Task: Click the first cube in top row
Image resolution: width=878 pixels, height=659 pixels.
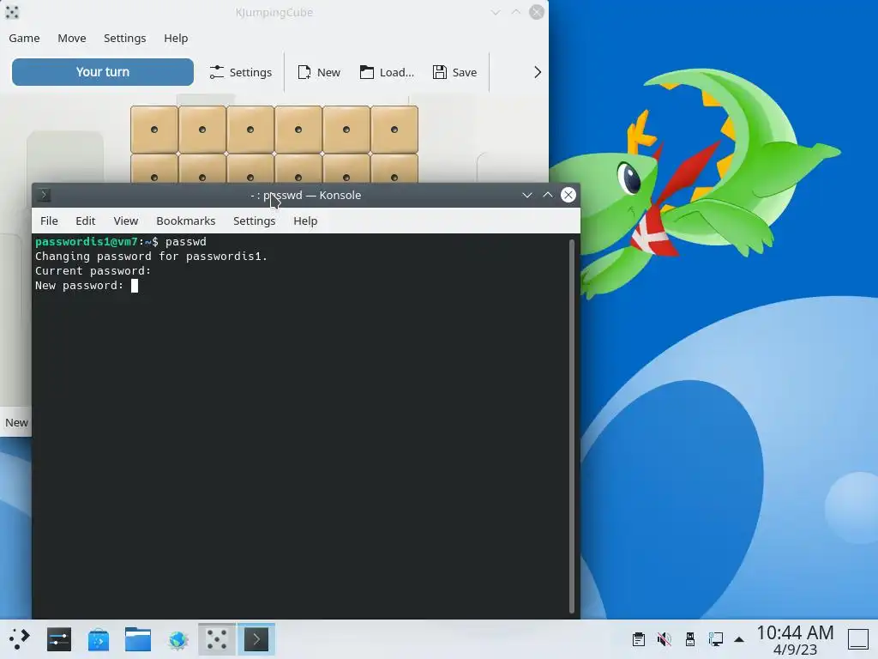Action: (x=154, y=130)
